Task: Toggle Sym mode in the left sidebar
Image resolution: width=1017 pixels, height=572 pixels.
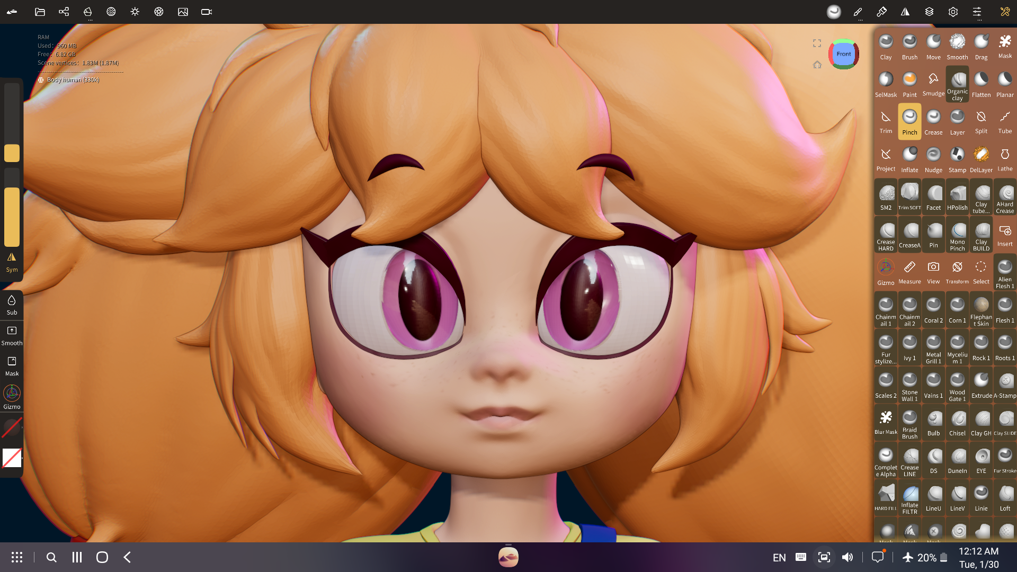Action: 11,262
